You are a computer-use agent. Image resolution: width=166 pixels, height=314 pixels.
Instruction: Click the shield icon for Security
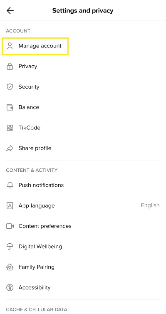click(10, 87)
